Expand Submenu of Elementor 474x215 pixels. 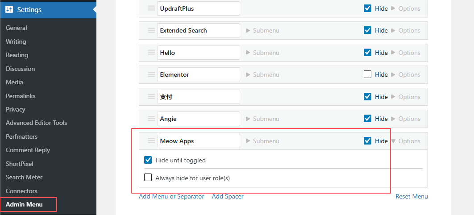(x=262, y=74)
